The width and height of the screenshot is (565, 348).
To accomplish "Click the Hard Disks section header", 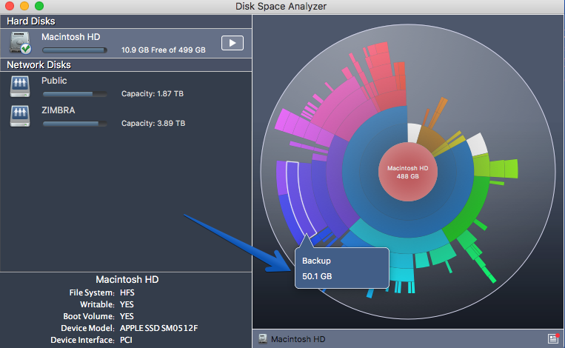I will point(126,21).
